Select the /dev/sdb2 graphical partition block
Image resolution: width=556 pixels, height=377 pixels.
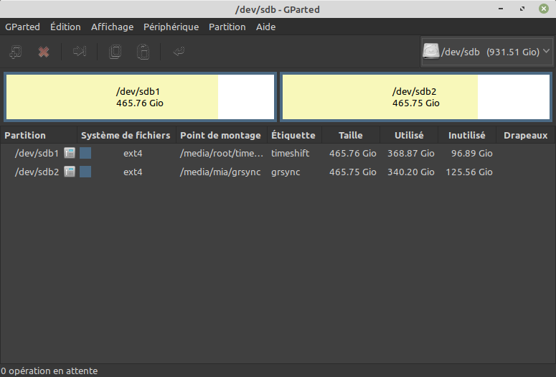416,97
